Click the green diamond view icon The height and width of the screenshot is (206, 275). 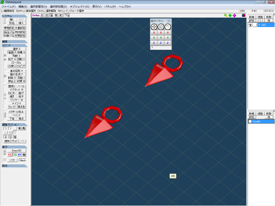(x=230, y=15)
